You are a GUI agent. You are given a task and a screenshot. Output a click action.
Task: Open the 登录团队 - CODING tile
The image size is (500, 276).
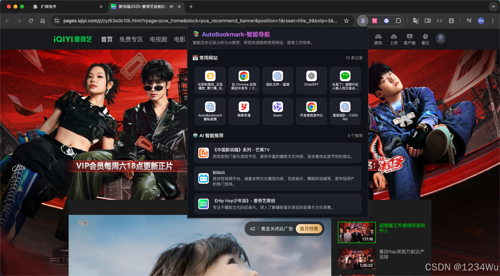[345, 111]
